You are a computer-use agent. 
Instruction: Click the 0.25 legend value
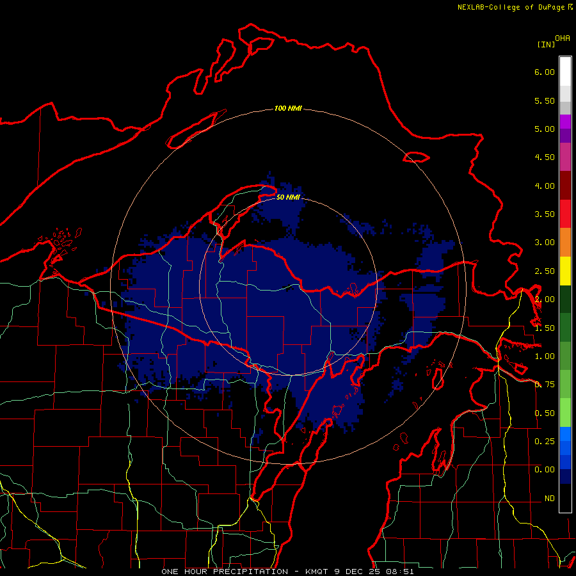pyautogui.click(x=545, y=441)
